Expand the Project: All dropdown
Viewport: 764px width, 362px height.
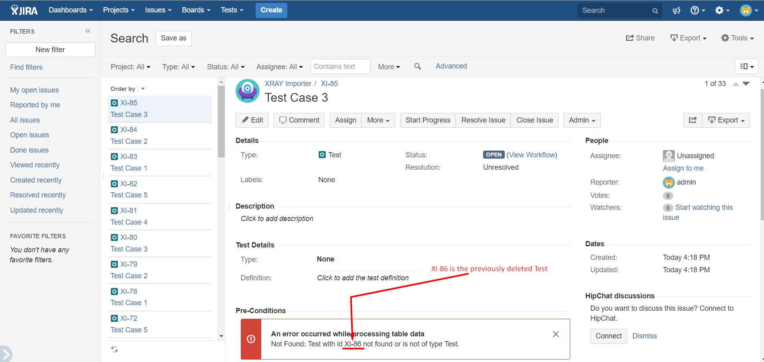coord(130,67)
